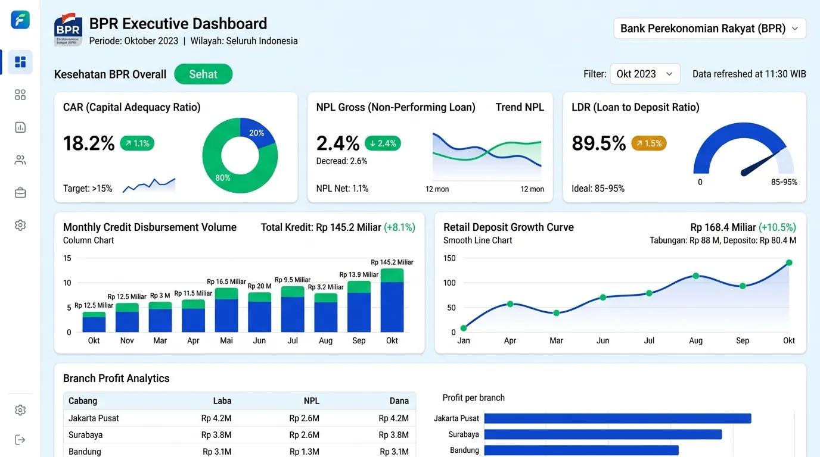This screenshot has height=457, width=820.
Task: Open the users icon in sidebar
Action: 20,160
